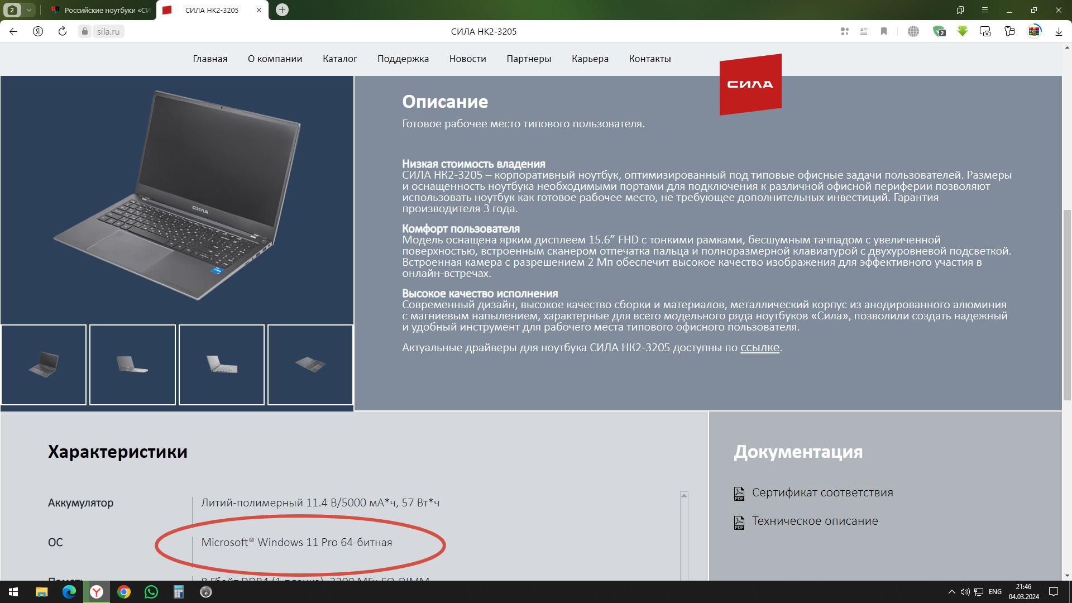Expand the tab group dropdown chevron
This screenshot has height=603, width=1072.
coord(28,10)
